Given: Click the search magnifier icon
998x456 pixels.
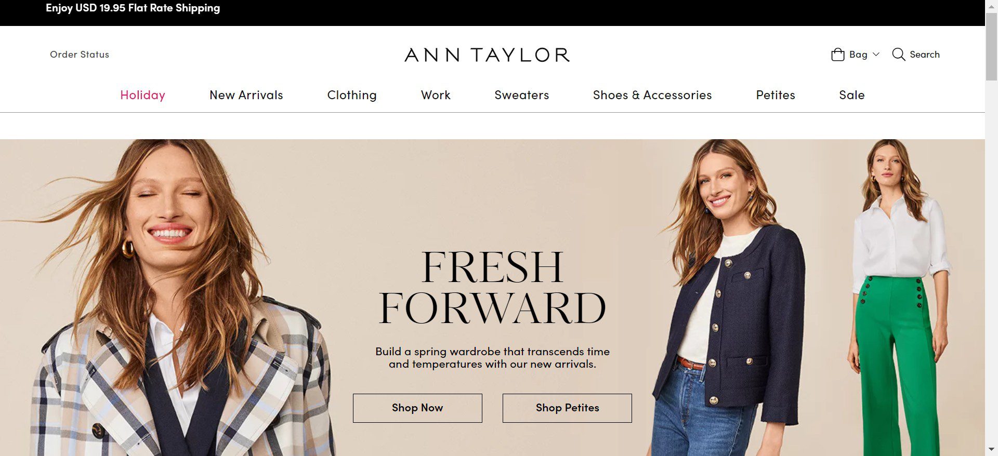Looking at the screenshot, I should pyautogui.click(x=898, y=54).
